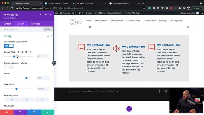Image resolution: width=204 pixels, height=115 pixels.
Task: Open the Preset: Default dropdown
Action: [11, 18]
